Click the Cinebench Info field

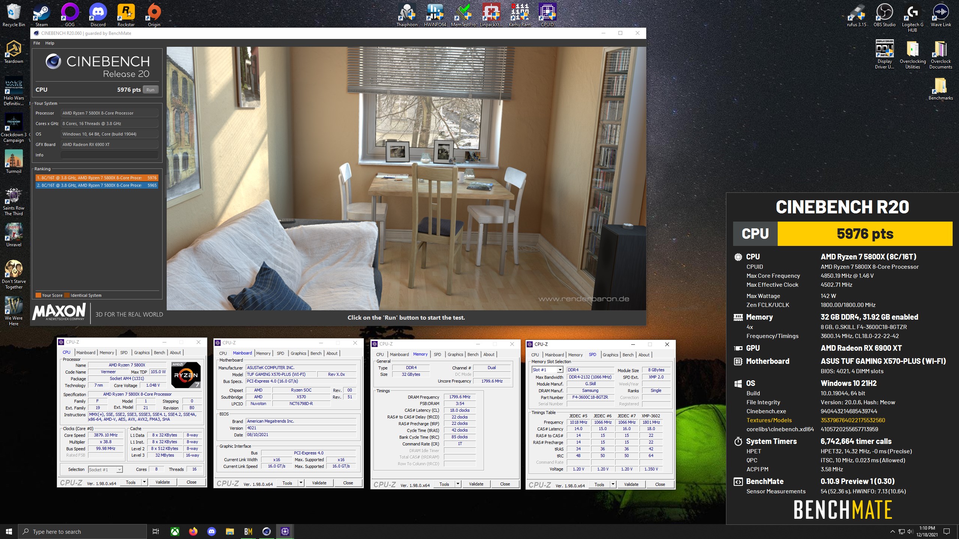pyautogui.click(x=109, y=155)
